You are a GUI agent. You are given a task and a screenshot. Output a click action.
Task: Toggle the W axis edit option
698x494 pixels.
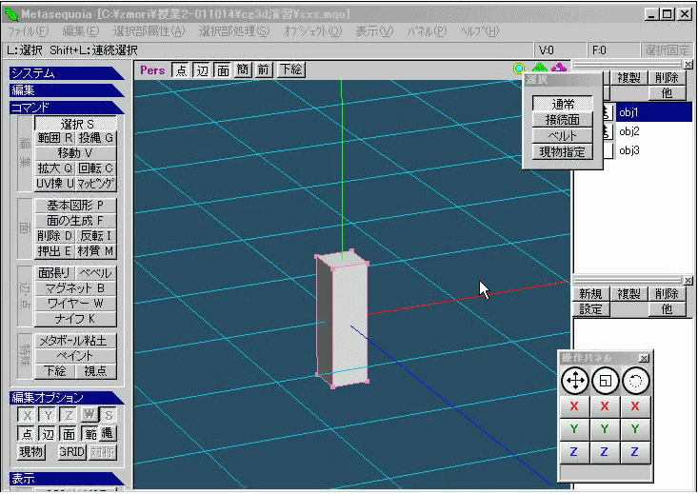click(90, 415)
